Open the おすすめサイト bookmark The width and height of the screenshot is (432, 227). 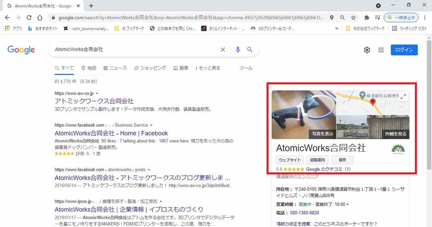[43, 29]
